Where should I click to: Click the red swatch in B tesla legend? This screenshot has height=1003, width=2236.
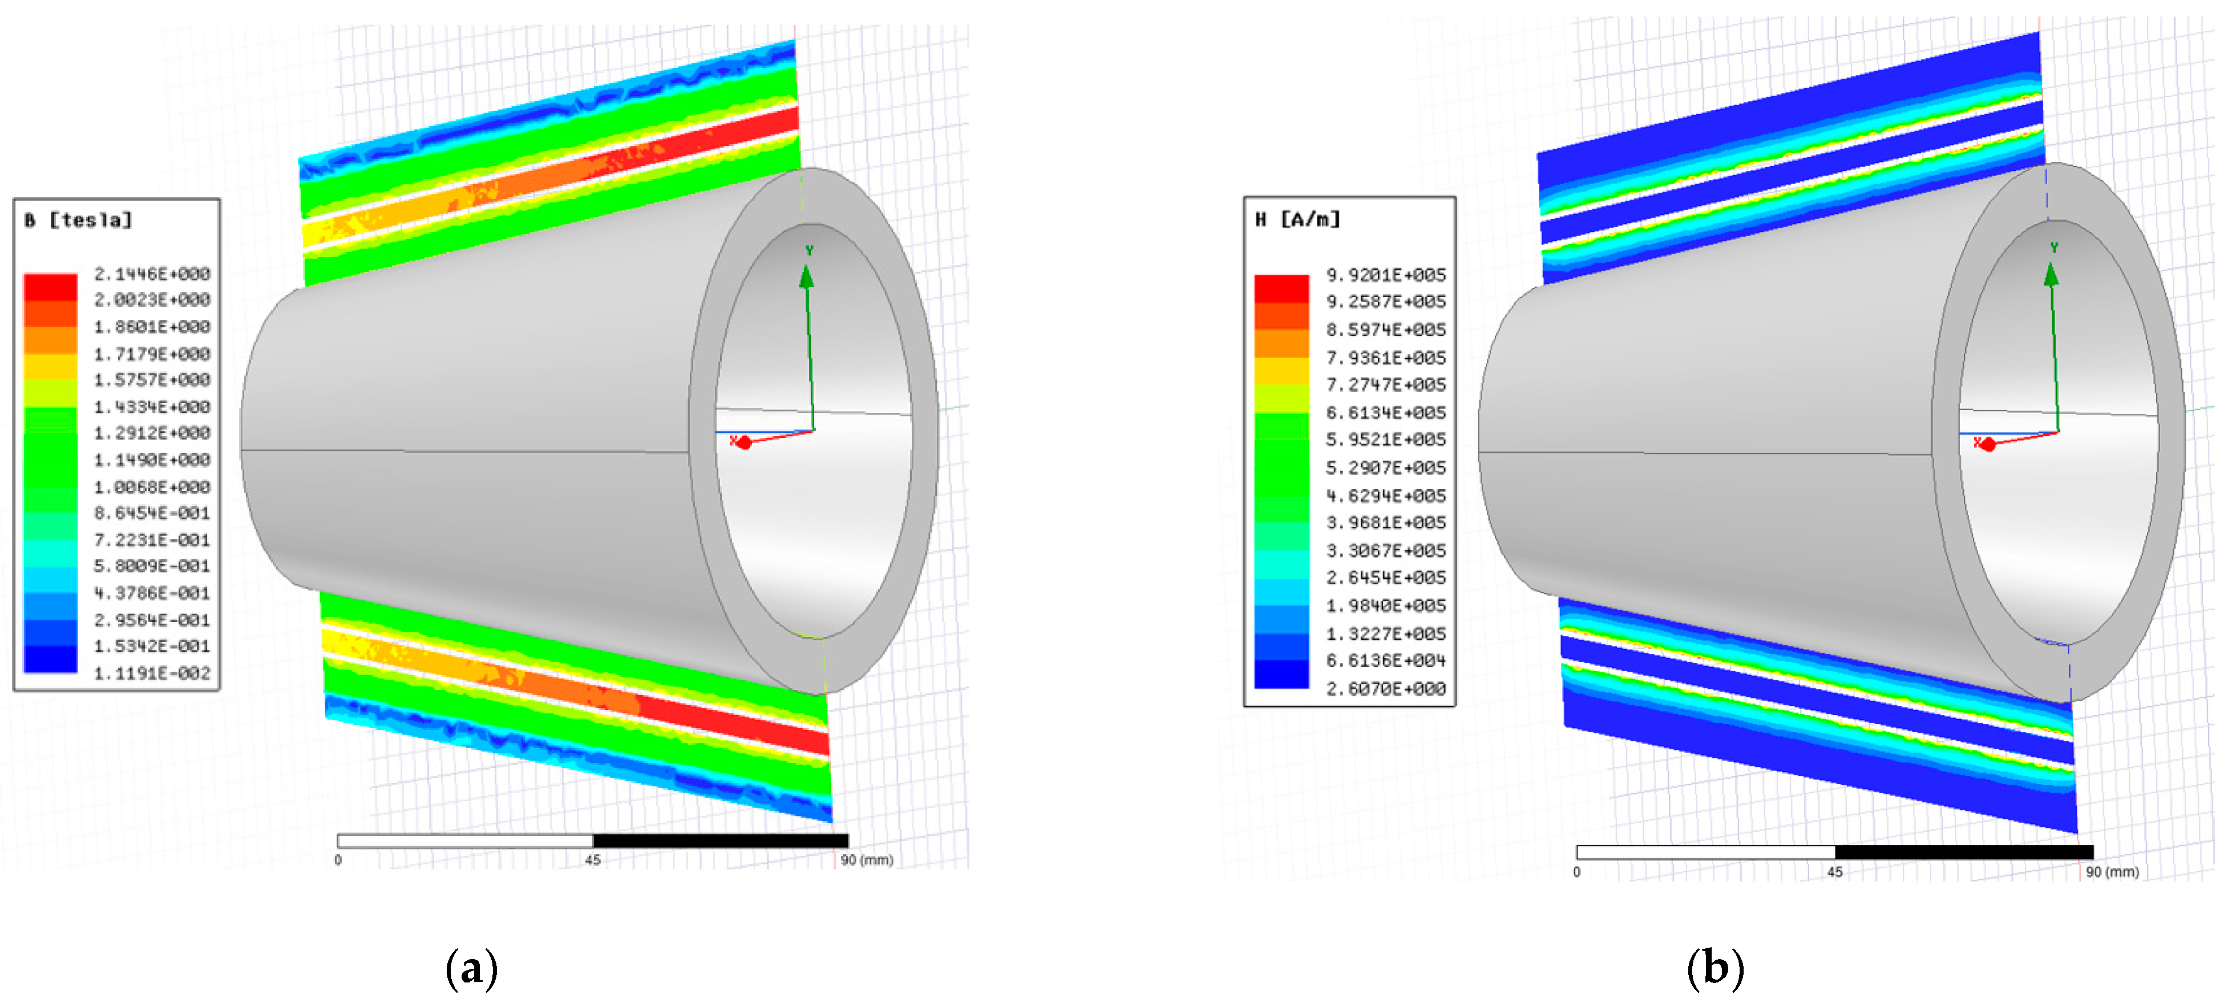click(x=50, y=287)
